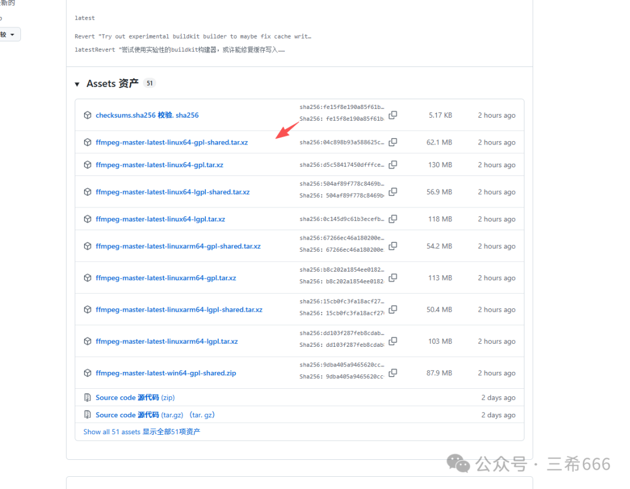Viewport: 630px width, 489px height.
Task: Copy sha256 of checksums.sha256
Action: coord(393,115)
